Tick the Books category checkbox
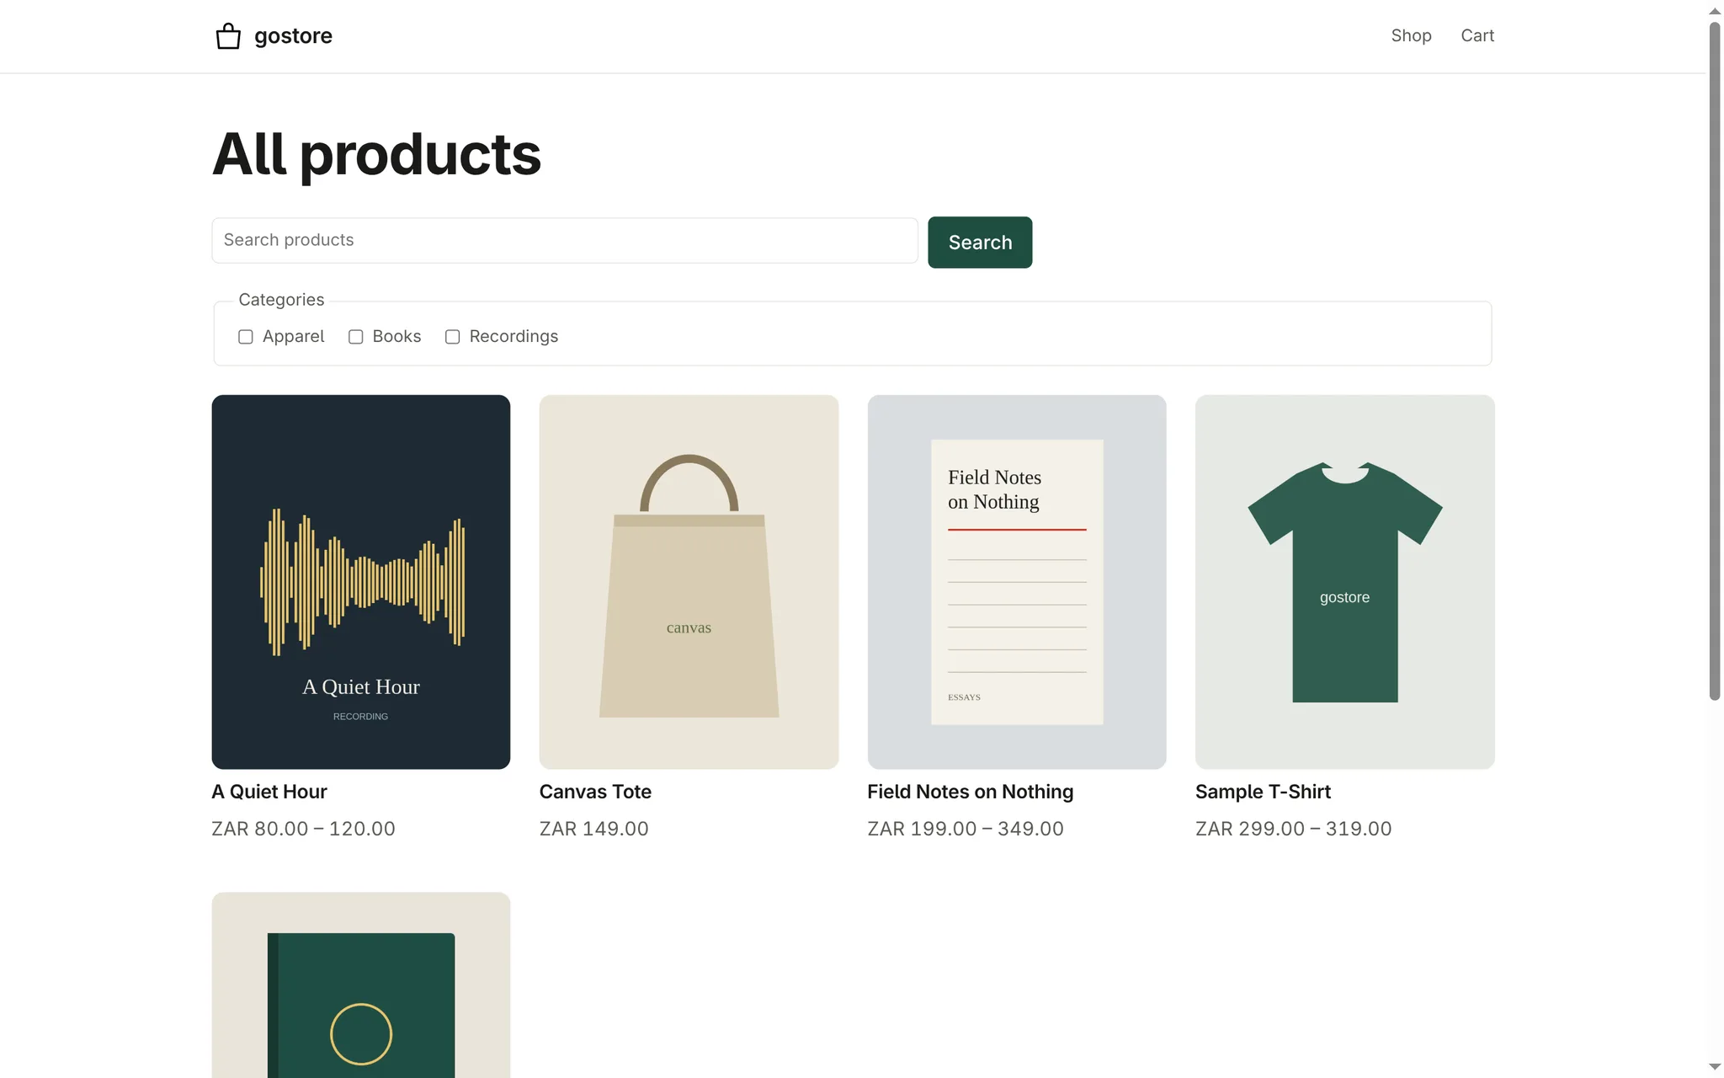Image resolution: width=1724 pixels, height=1078 pixels. coord(356,337)
